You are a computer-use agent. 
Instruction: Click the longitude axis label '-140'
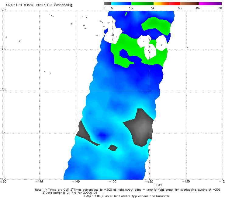point(76,182)
